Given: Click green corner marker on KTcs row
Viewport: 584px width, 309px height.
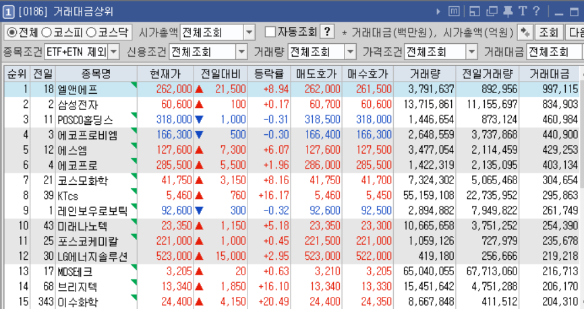Looking at the screenshot, I should [x=134, y=192].
